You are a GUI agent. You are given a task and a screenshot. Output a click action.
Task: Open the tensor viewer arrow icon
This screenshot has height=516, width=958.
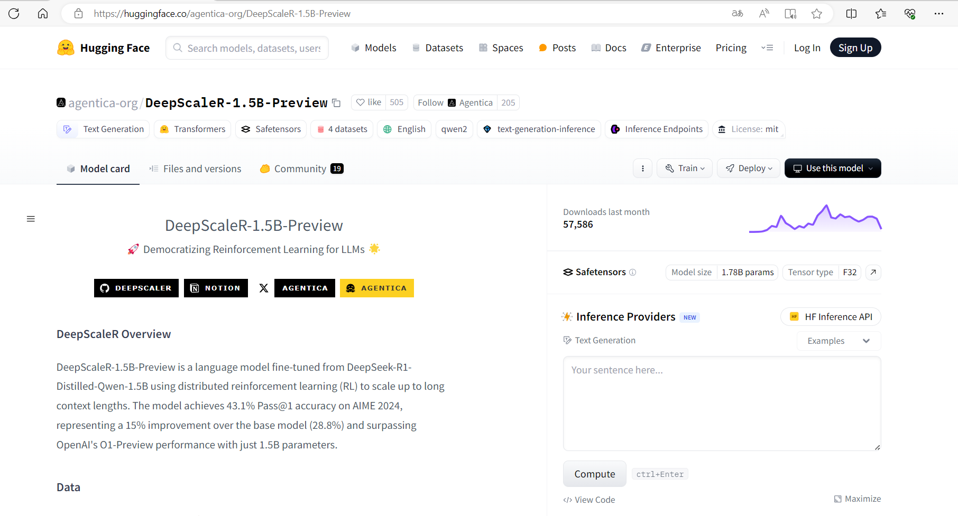tap(873, 272)
